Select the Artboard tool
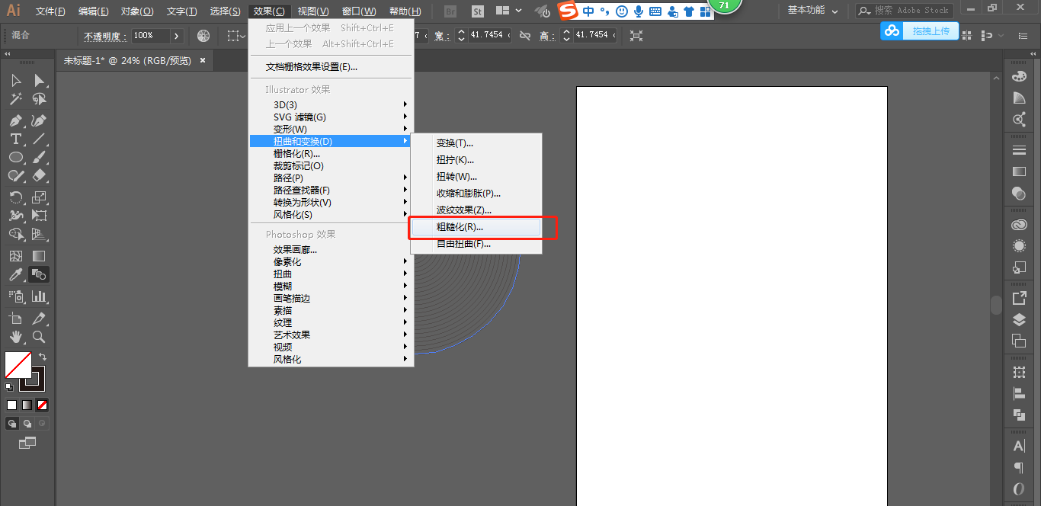The image size is (1041, 506). [x=15, y=319]
